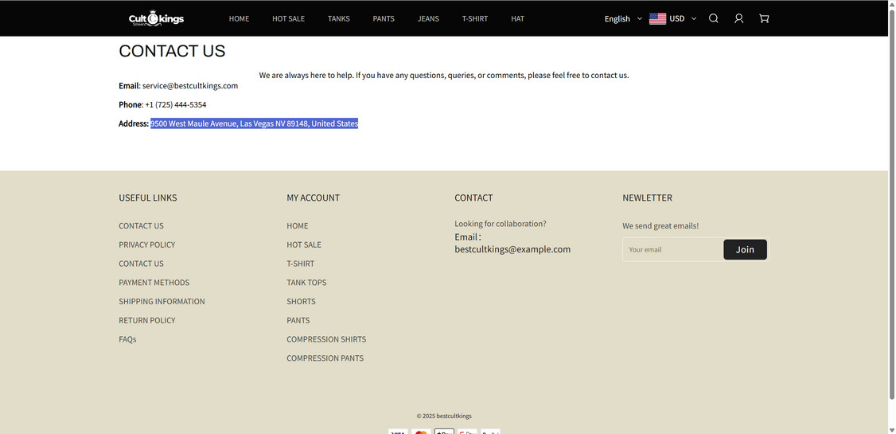Open FAQs footer link
The image size is (896, 434).
[127, 339]
